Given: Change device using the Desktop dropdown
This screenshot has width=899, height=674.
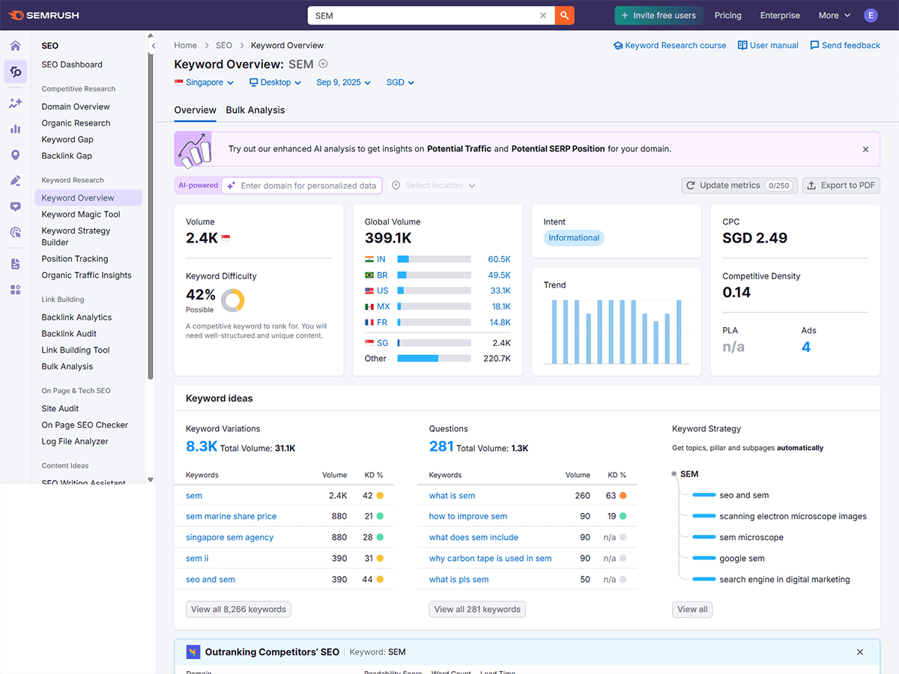Looking at the screenshot, I should 275,82.
